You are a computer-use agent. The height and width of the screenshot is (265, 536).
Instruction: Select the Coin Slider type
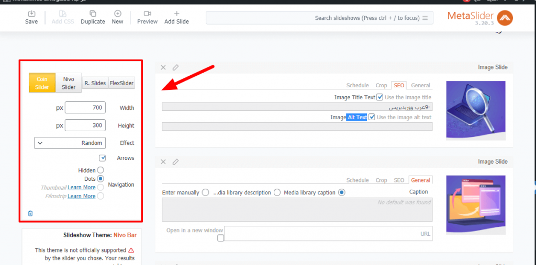pyautogui.click(x=42, y=83)
